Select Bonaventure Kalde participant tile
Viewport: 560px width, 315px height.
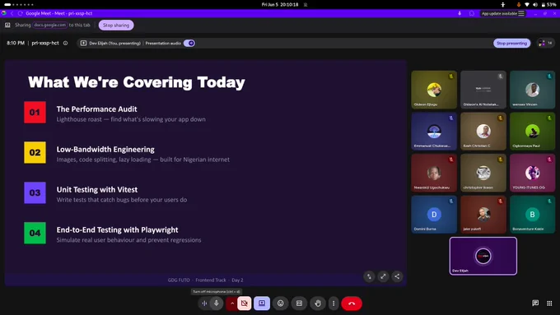point(533,215)
